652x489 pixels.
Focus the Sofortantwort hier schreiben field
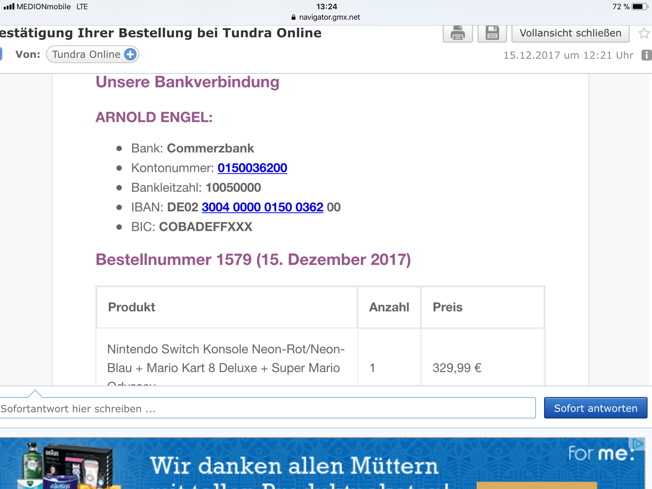tap(267, 408)
